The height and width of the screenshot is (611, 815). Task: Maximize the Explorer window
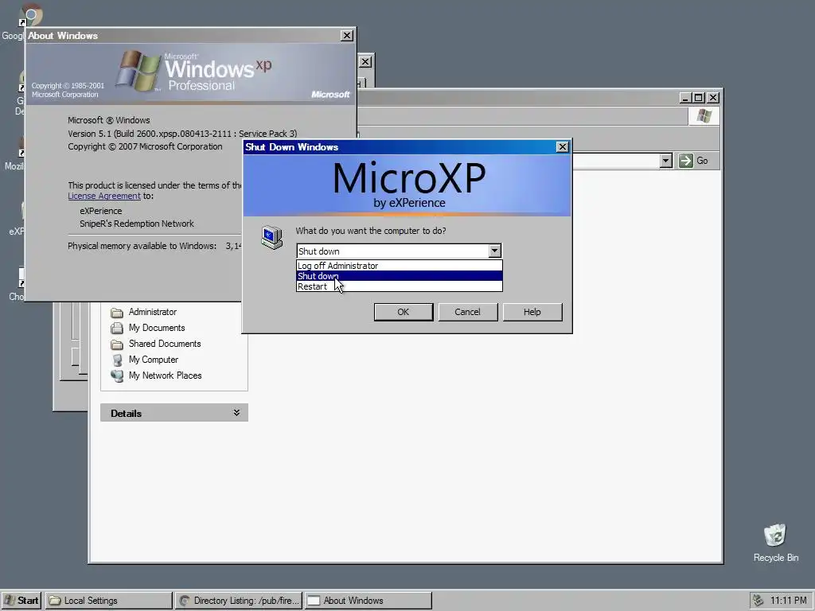tap(699, 98)
